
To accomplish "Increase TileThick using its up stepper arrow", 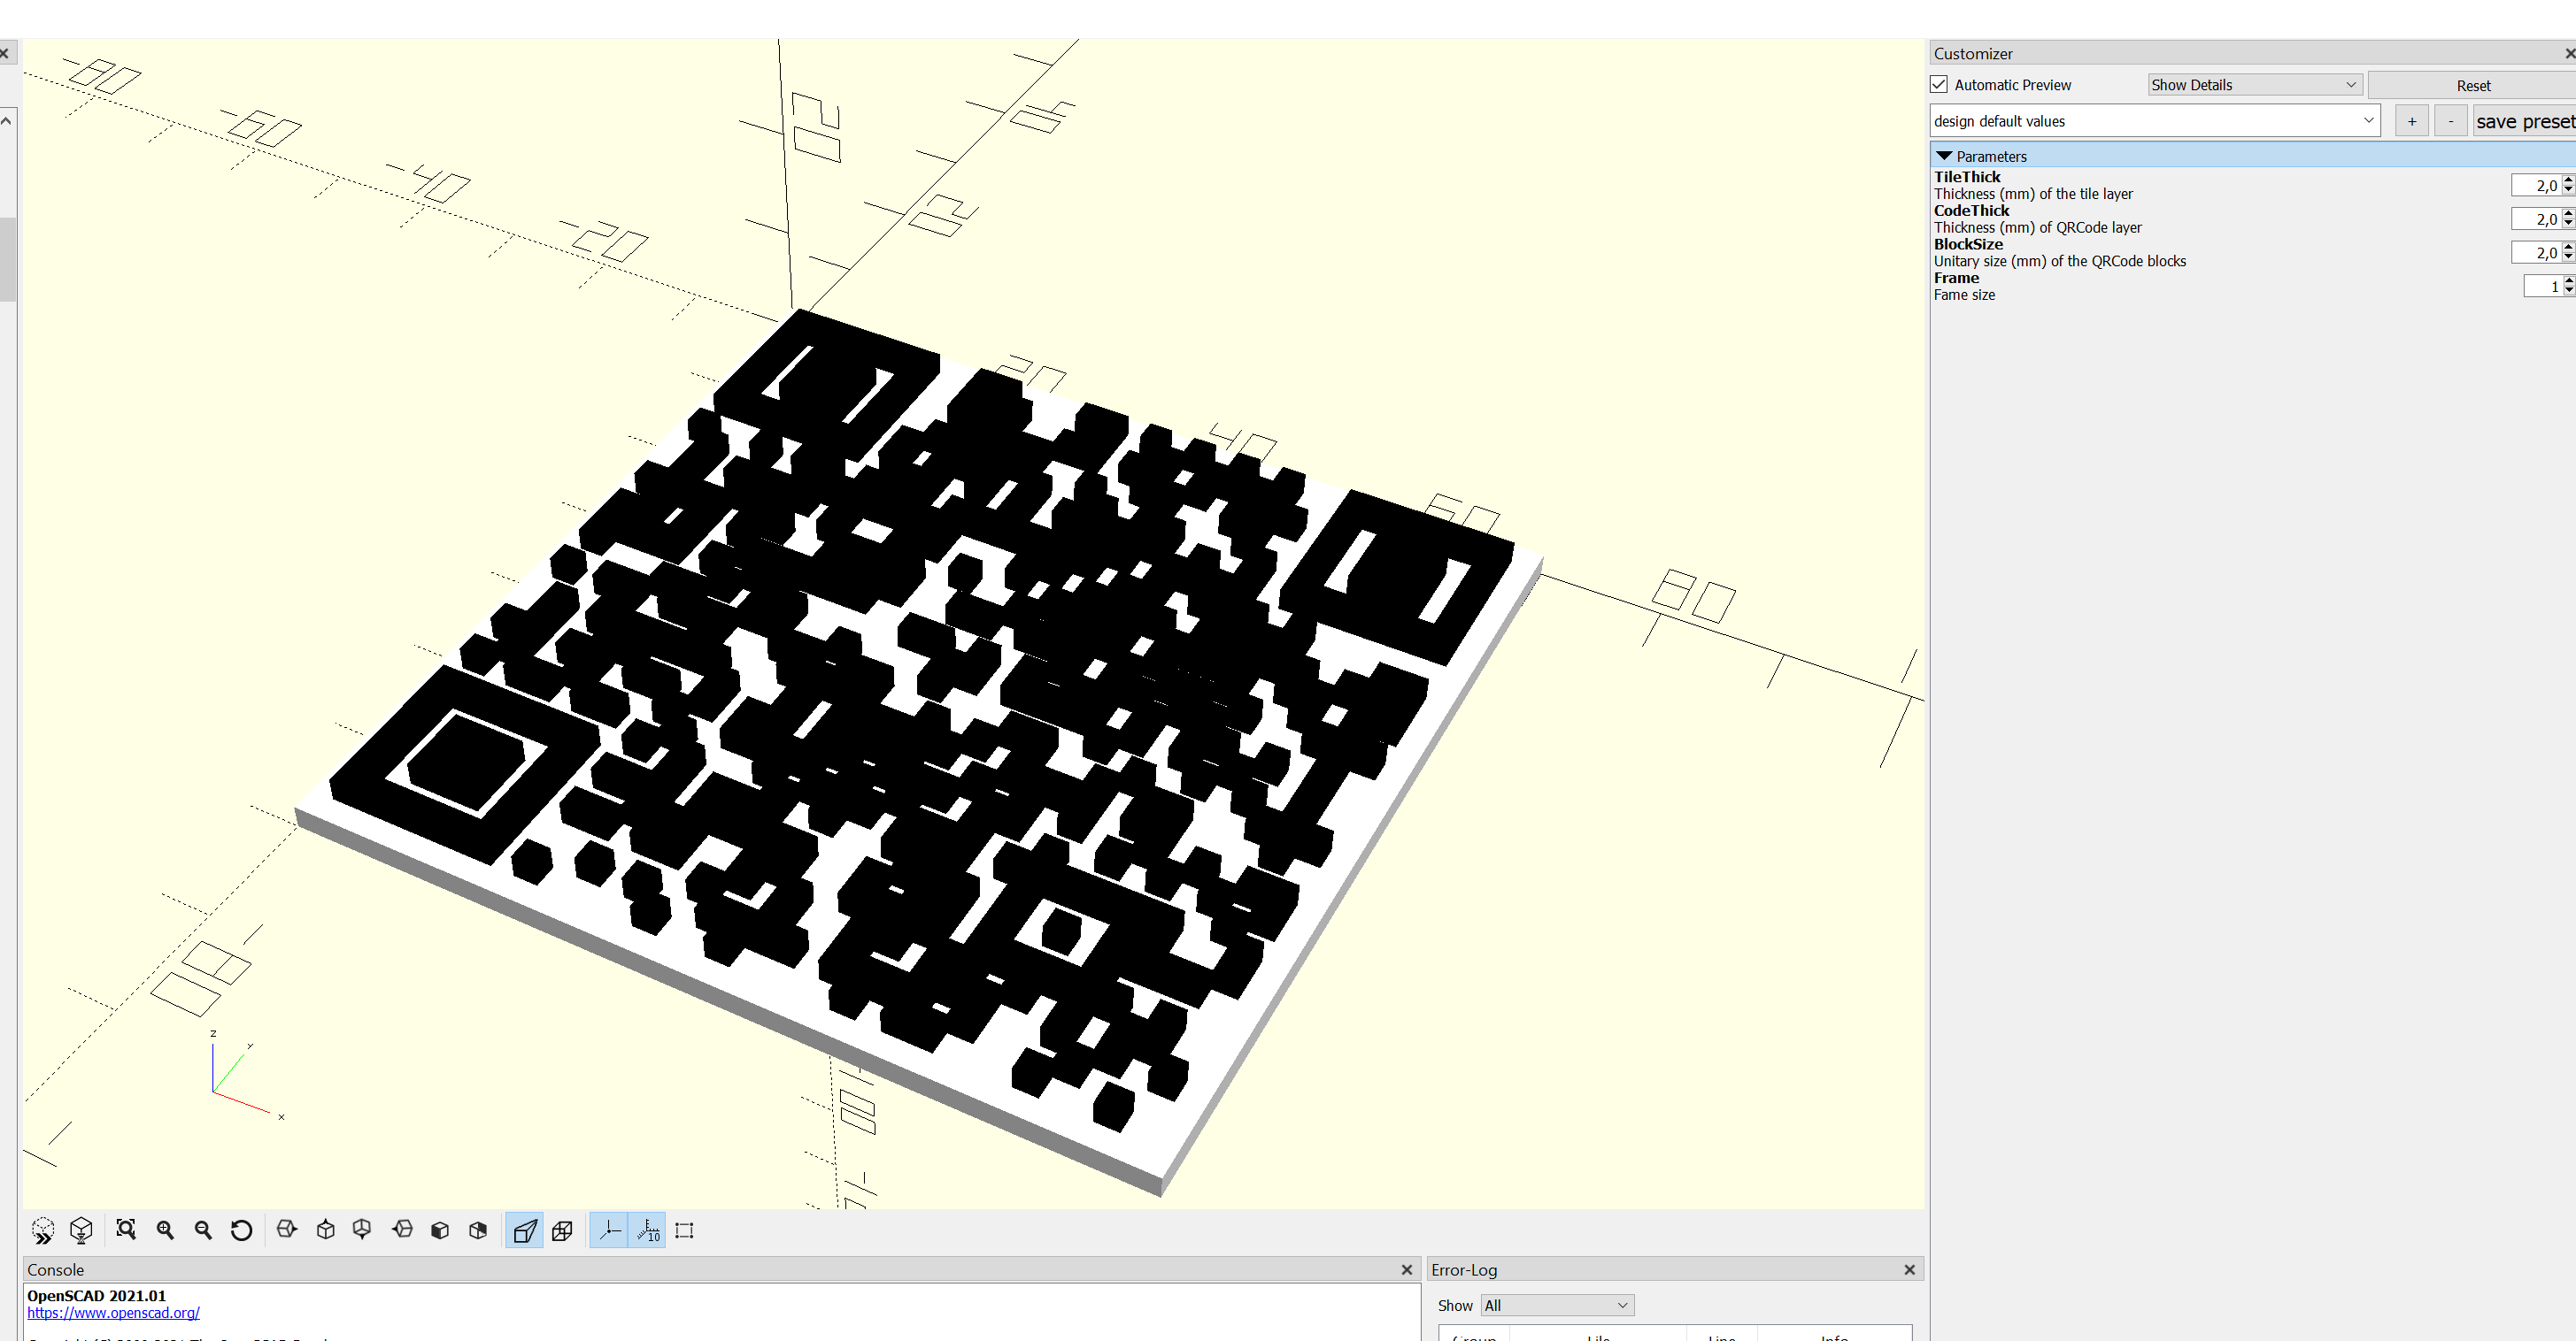I will 2569,180.
